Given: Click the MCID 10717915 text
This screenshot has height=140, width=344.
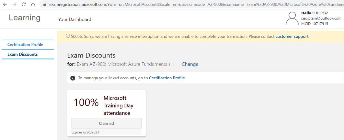Looking at the screenshot, I should pos(315,24).
